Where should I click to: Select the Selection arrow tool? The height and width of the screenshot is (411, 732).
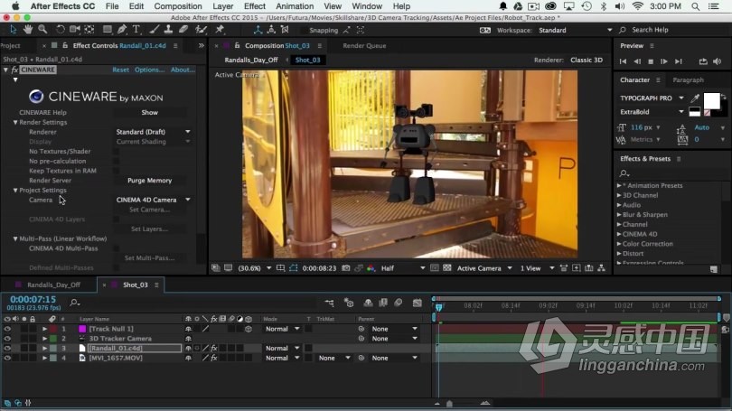[x=13, y=30]
